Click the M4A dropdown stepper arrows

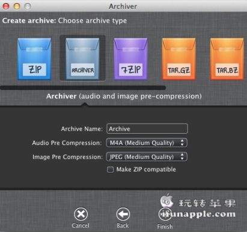(x=182, y=143)
